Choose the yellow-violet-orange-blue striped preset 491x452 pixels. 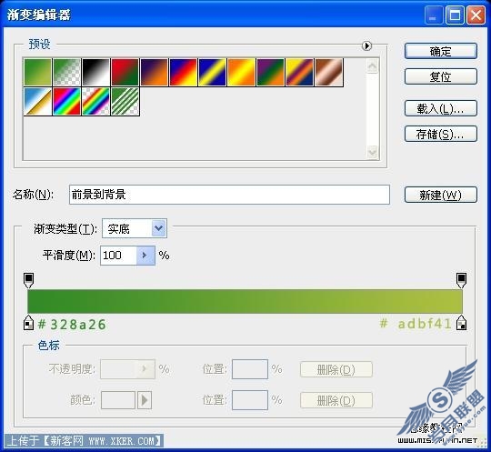(300, 72)
